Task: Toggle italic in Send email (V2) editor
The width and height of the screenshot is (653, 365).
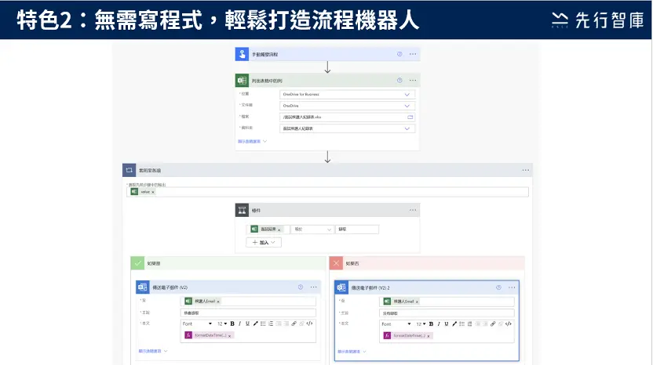Action: tap(240, 323)
